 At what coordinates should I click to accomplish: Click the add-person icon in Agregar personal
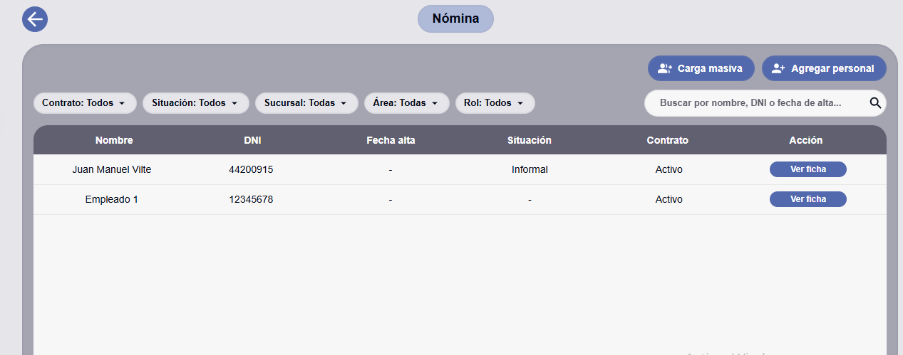(x=778, y=68)
